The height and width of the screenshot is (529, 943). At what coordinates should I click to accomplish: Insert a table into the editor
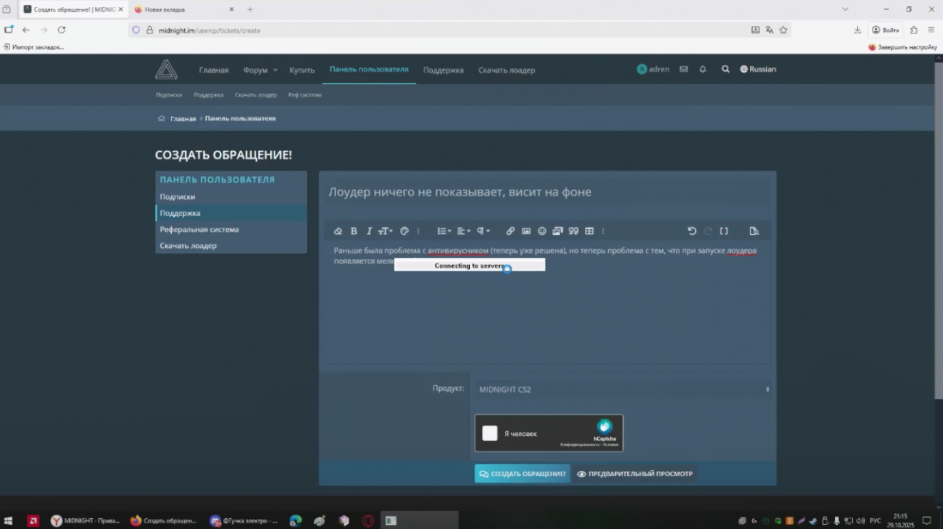[x=589, y=231]
